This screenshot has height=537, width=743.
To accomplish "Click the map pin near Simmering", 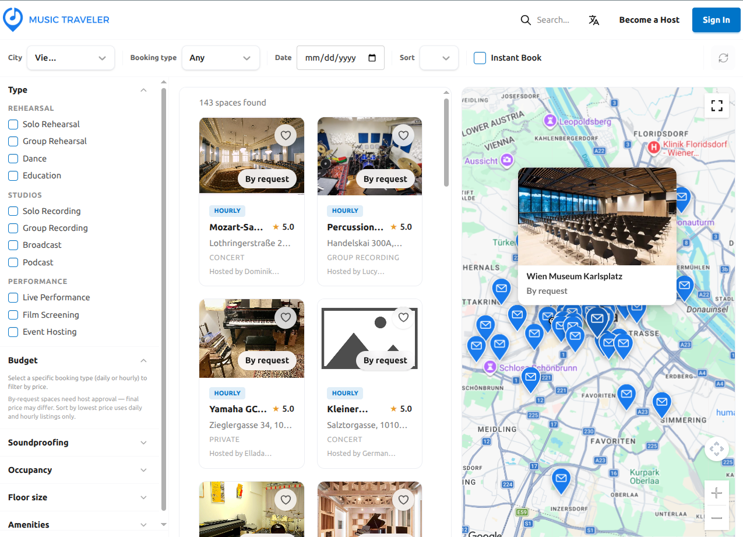I will click(x=661, y=403).
